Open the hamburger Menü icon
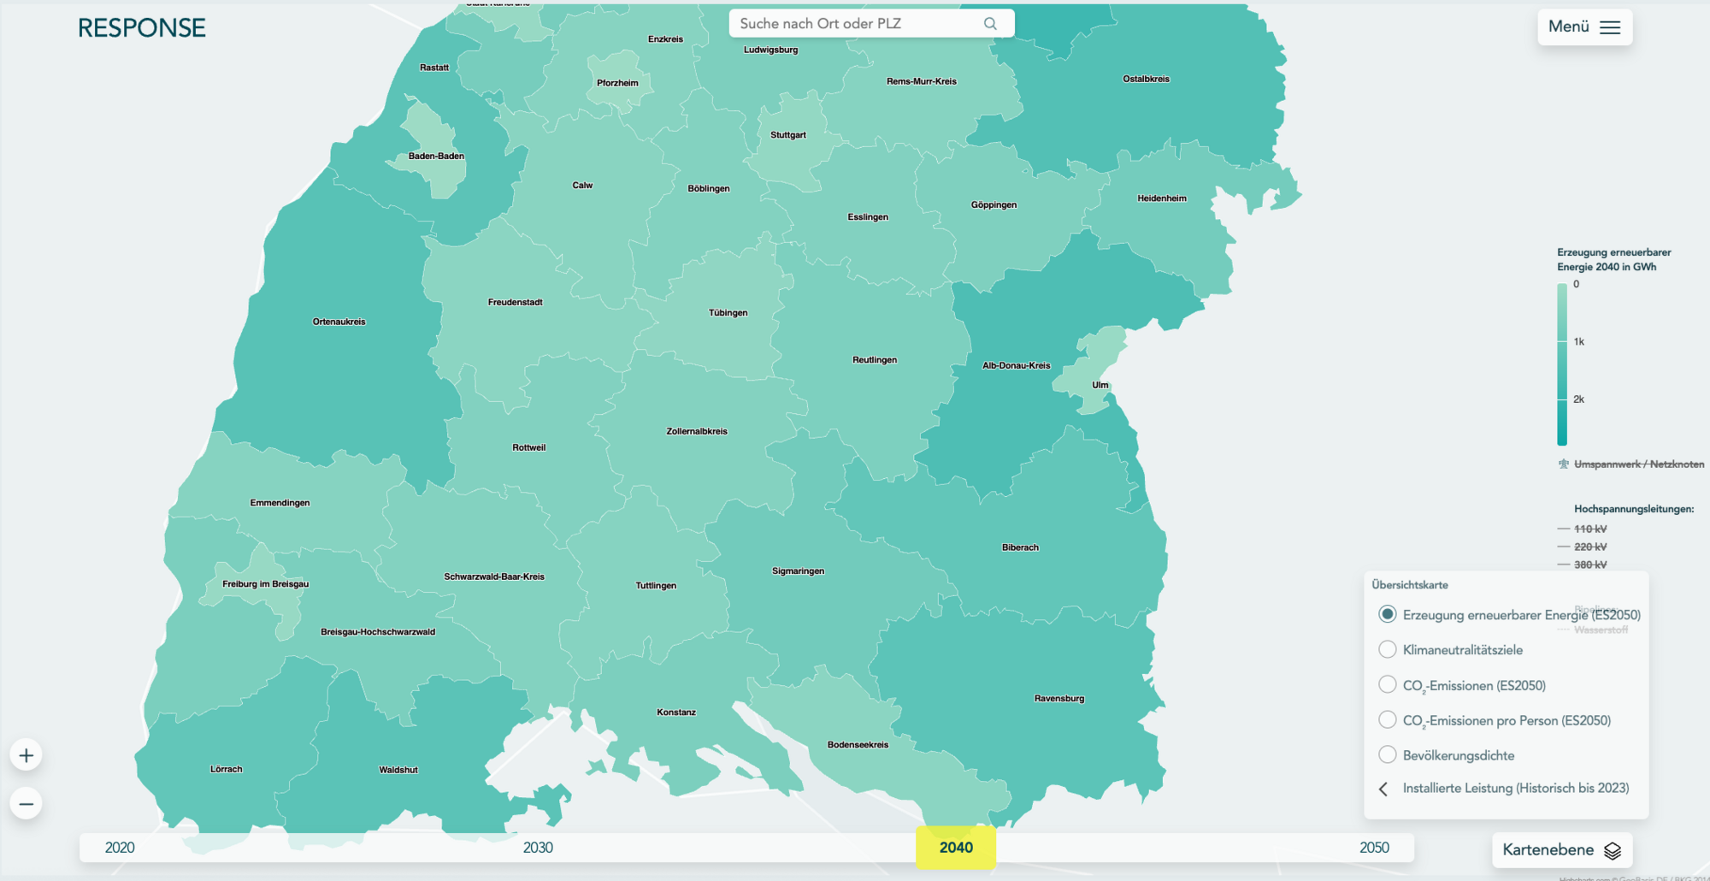The image size is (1710, 881). 1610,27
